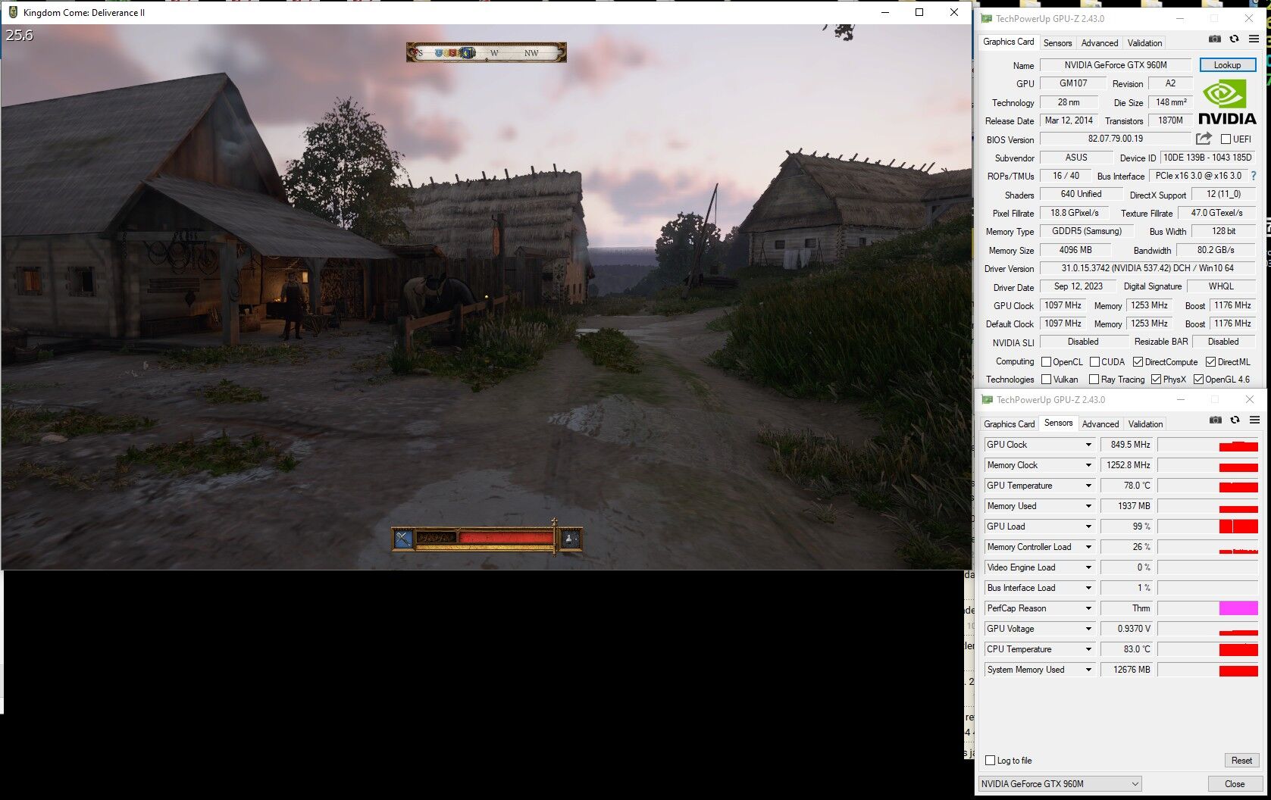Switch to Validation tab in upper GPU-Z window
Image resolution: width=1271 pixels, height=800 pixels.
(x=1144, y=43)
